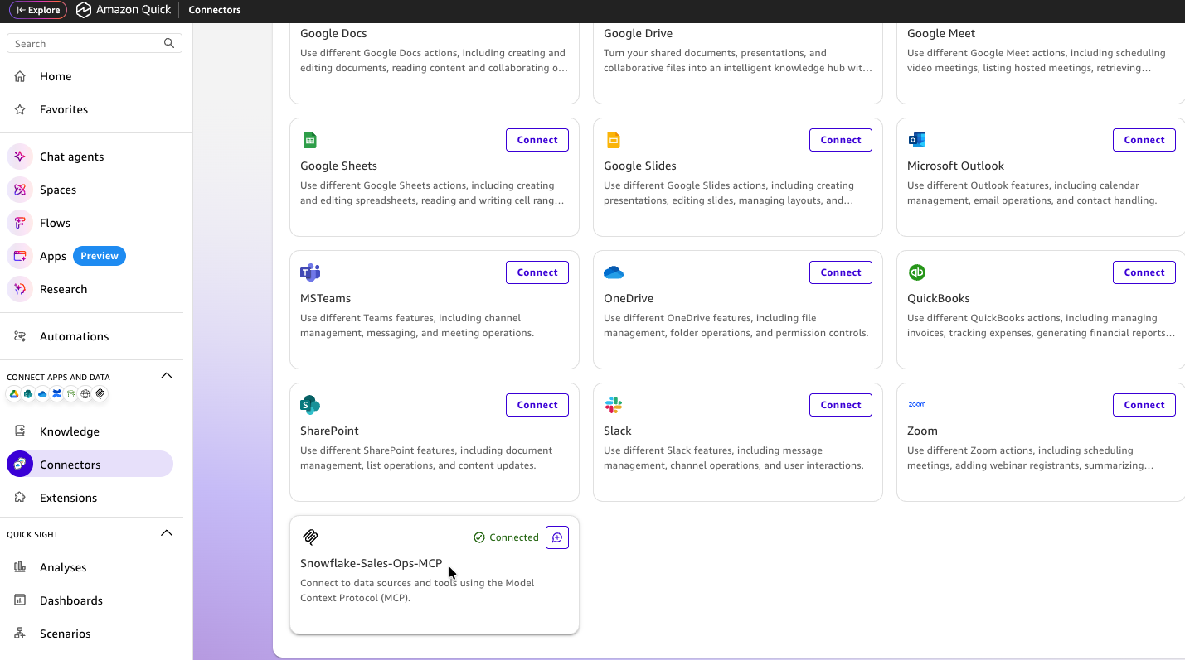Click the Extensions puzzle icon

click(20, 498)
